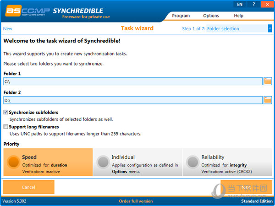Click the question mark help button
The height and width of the screenshot is (206, 275).
pyautogui.click(x=253, y=5)
